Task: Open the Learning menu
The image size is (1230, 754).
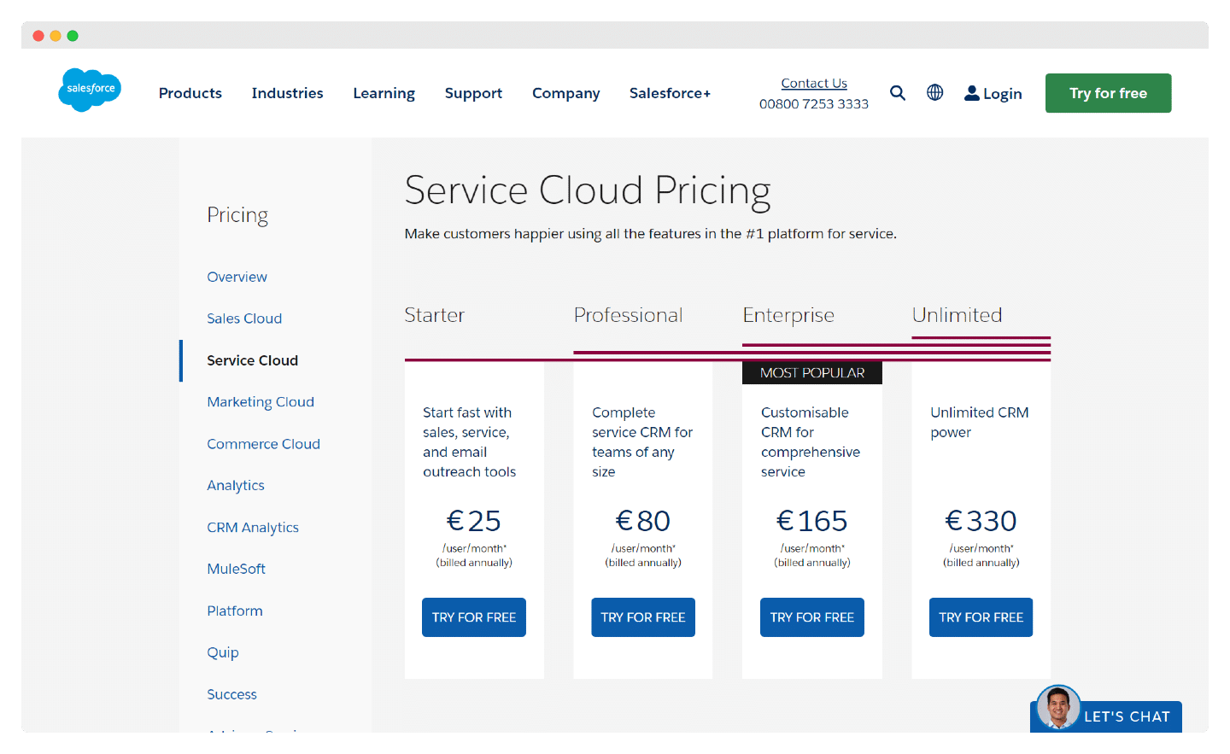Action: point(384,93)
